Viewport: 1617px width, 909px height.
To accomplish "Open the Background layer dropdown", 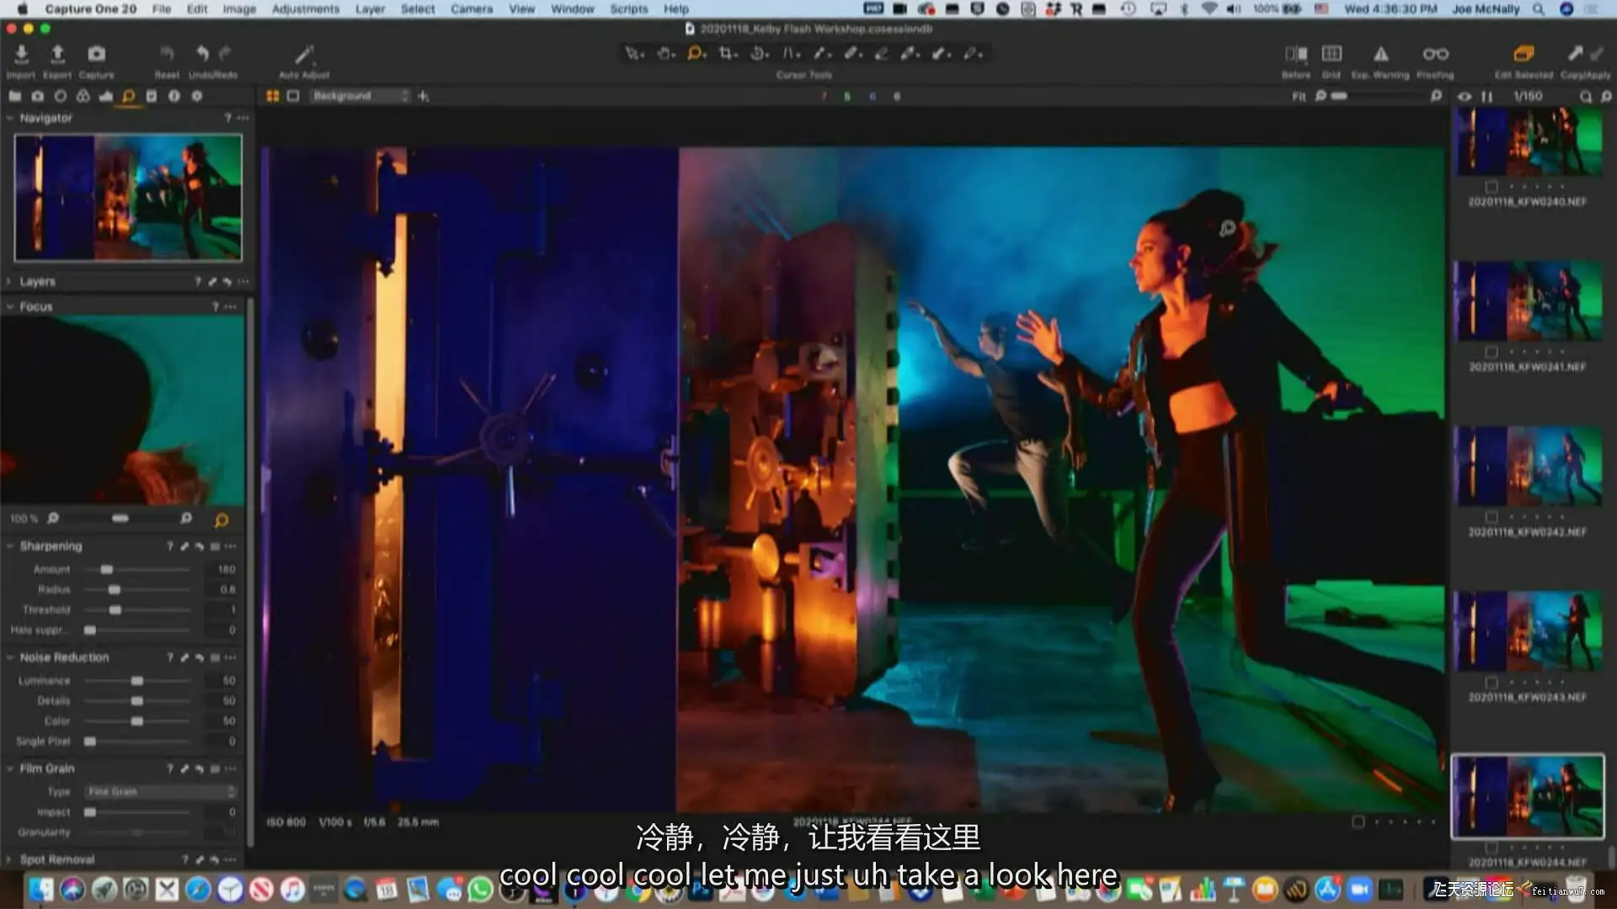I will [x=360, y=96].
